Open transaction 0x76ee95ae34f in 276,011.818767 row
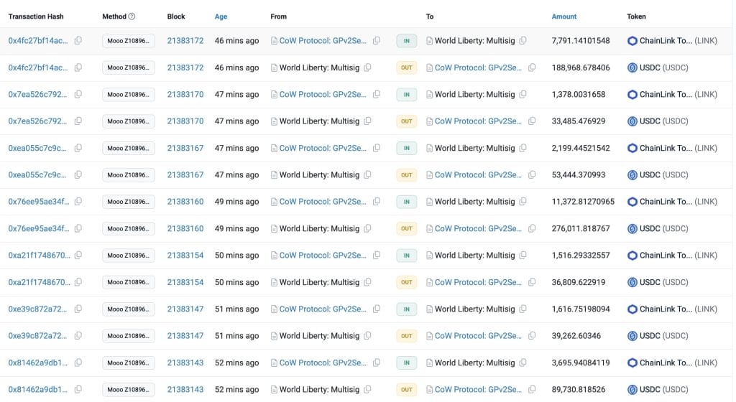The image size is (736, 402). click(x=39, y=228)
